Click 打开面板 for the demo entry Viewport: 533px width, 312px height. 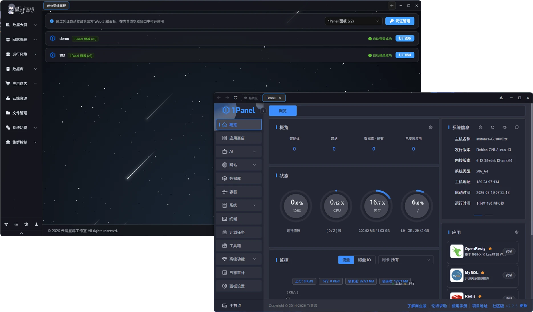tap(405, 38)
